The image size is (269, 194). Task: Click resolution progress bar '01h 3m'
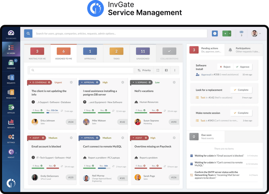coord(53,113)
